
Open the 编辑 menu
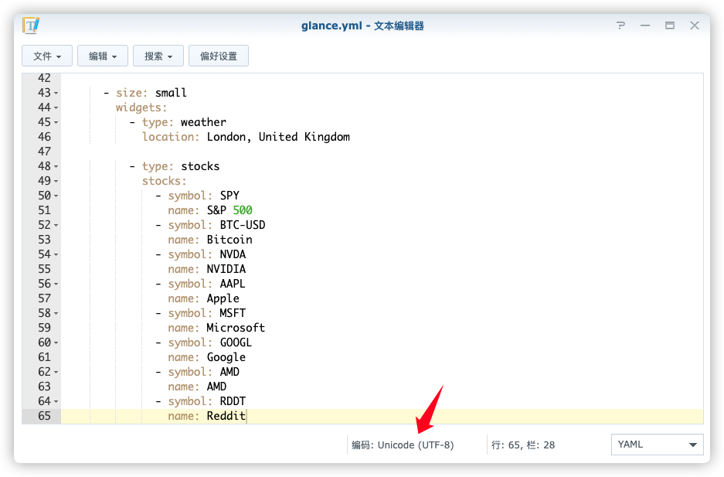click(103, 56)
